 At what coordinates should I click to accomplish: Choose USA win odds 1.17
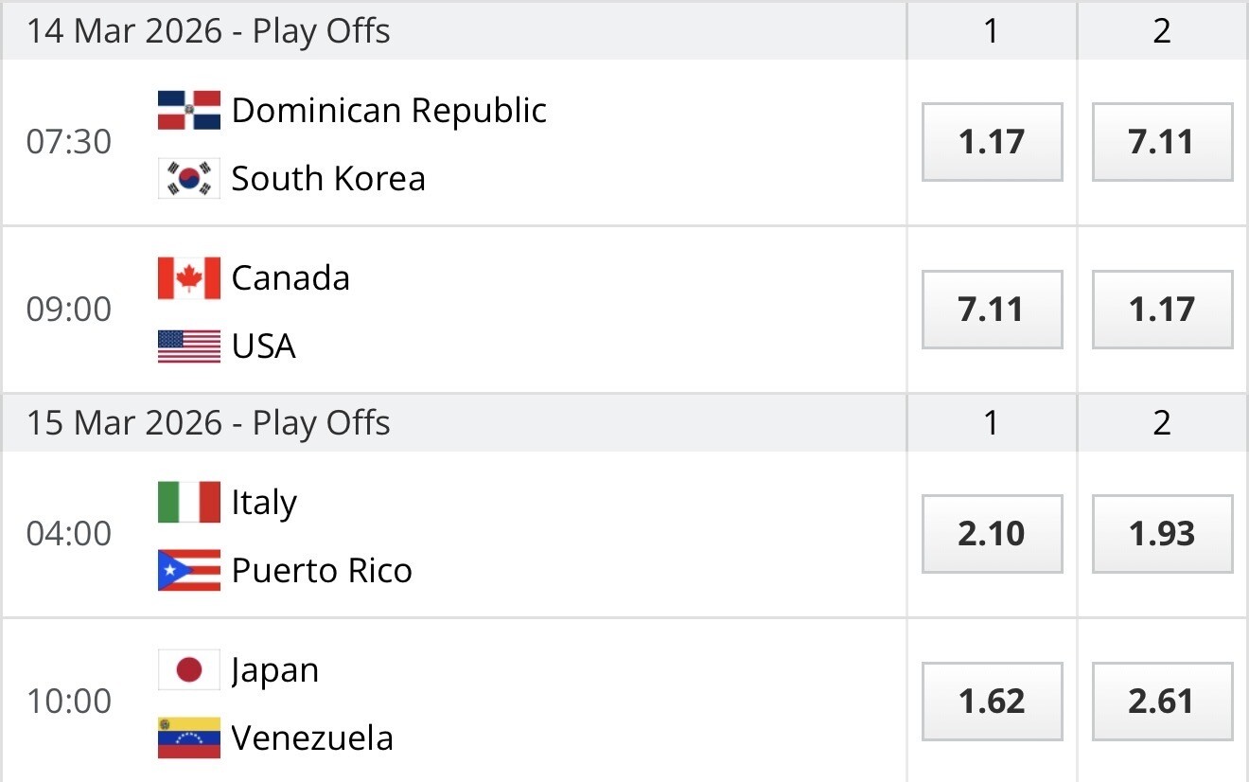pos(1162,310)
